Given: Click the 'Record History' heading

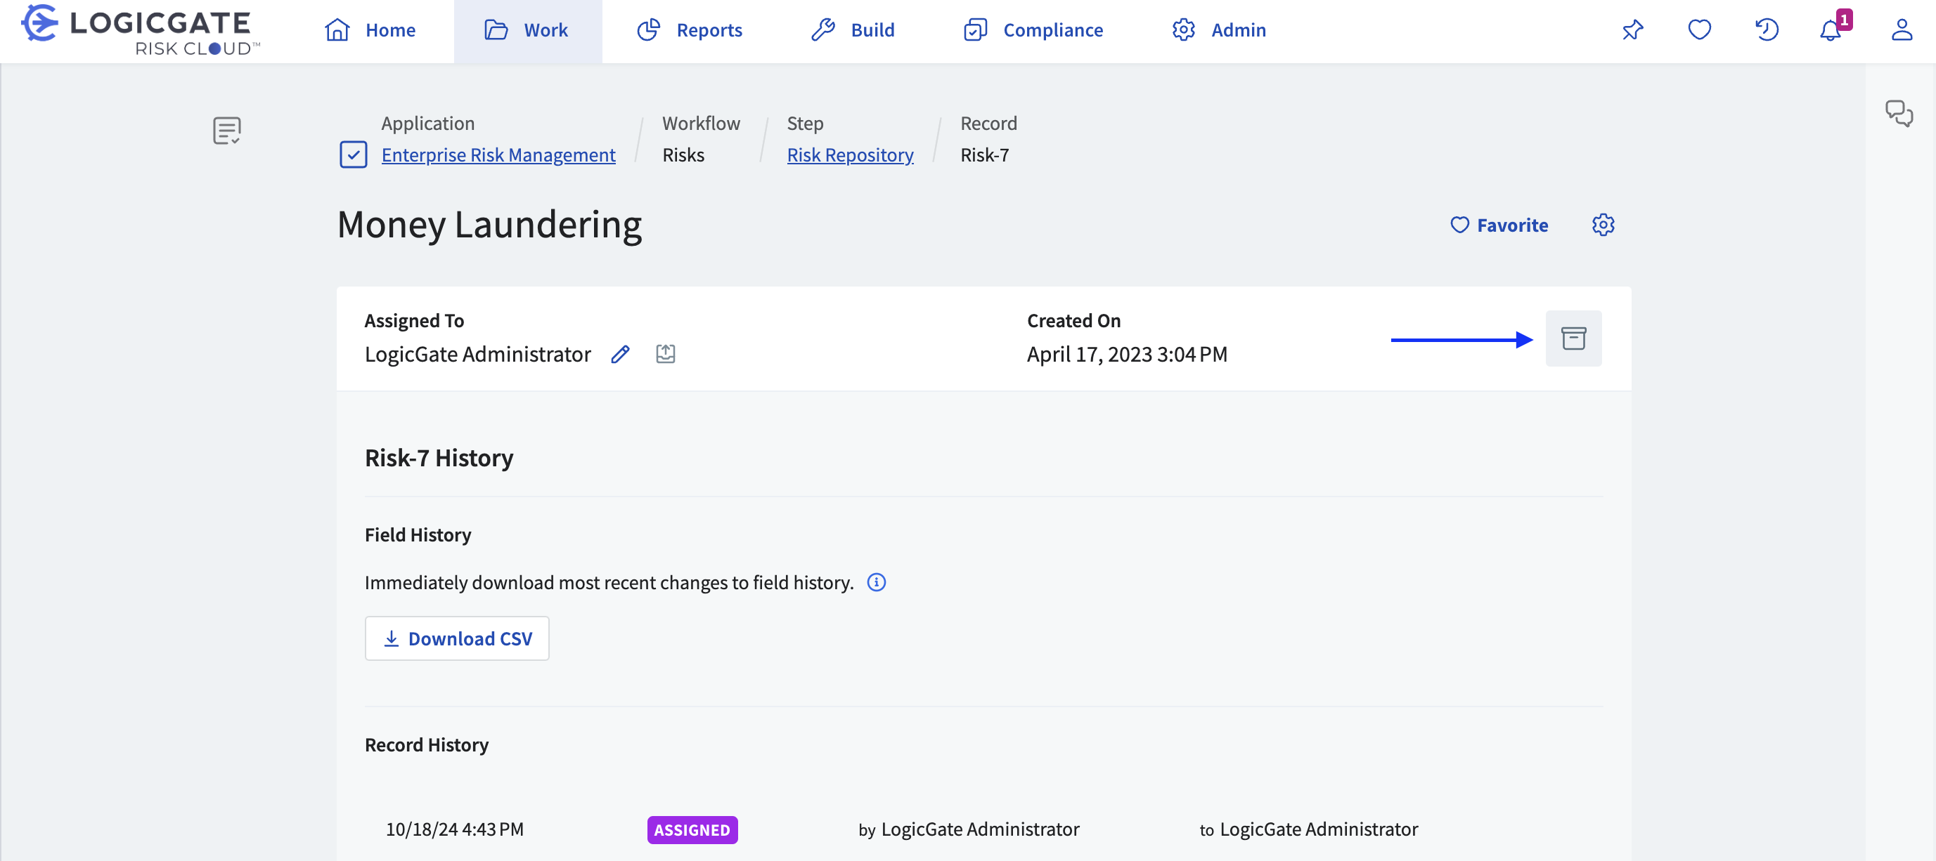Looking at the screenshot, I should pos(426,744).
